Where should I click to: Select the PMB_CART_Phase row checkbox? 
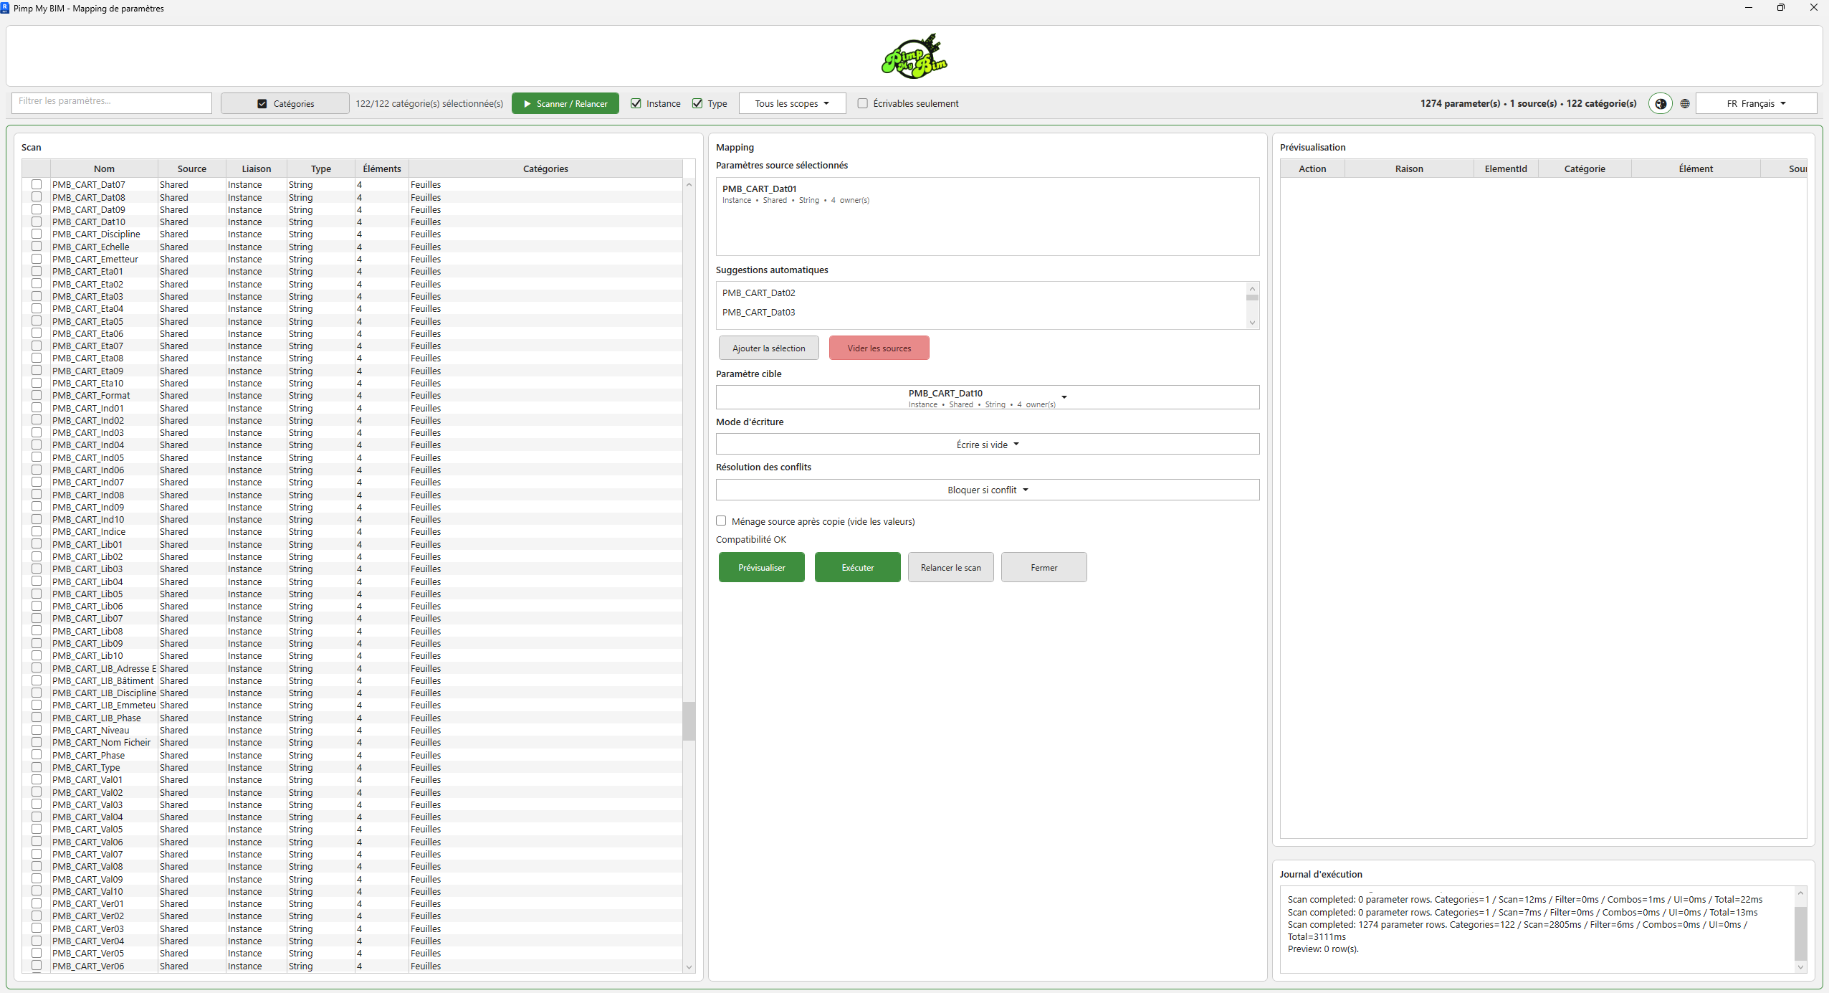[x=37, y=755]
